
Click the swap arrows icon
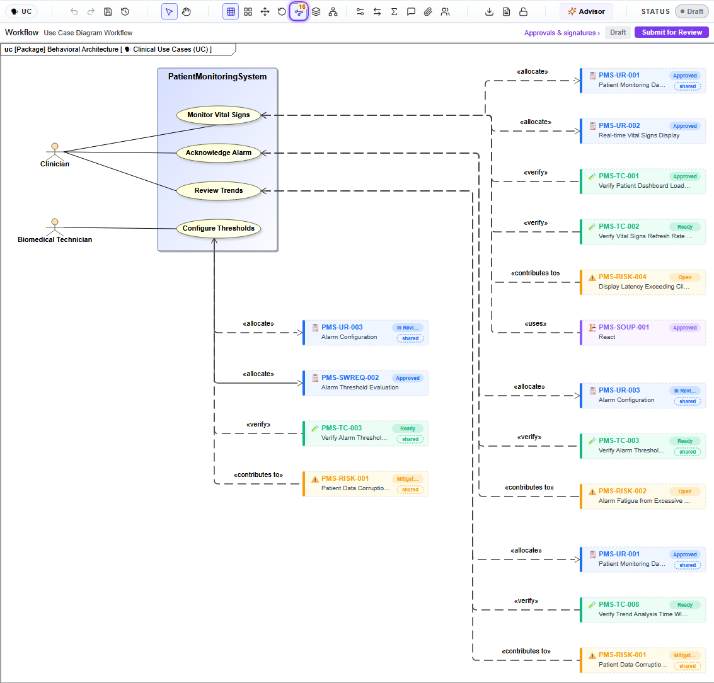click(377, 12)
